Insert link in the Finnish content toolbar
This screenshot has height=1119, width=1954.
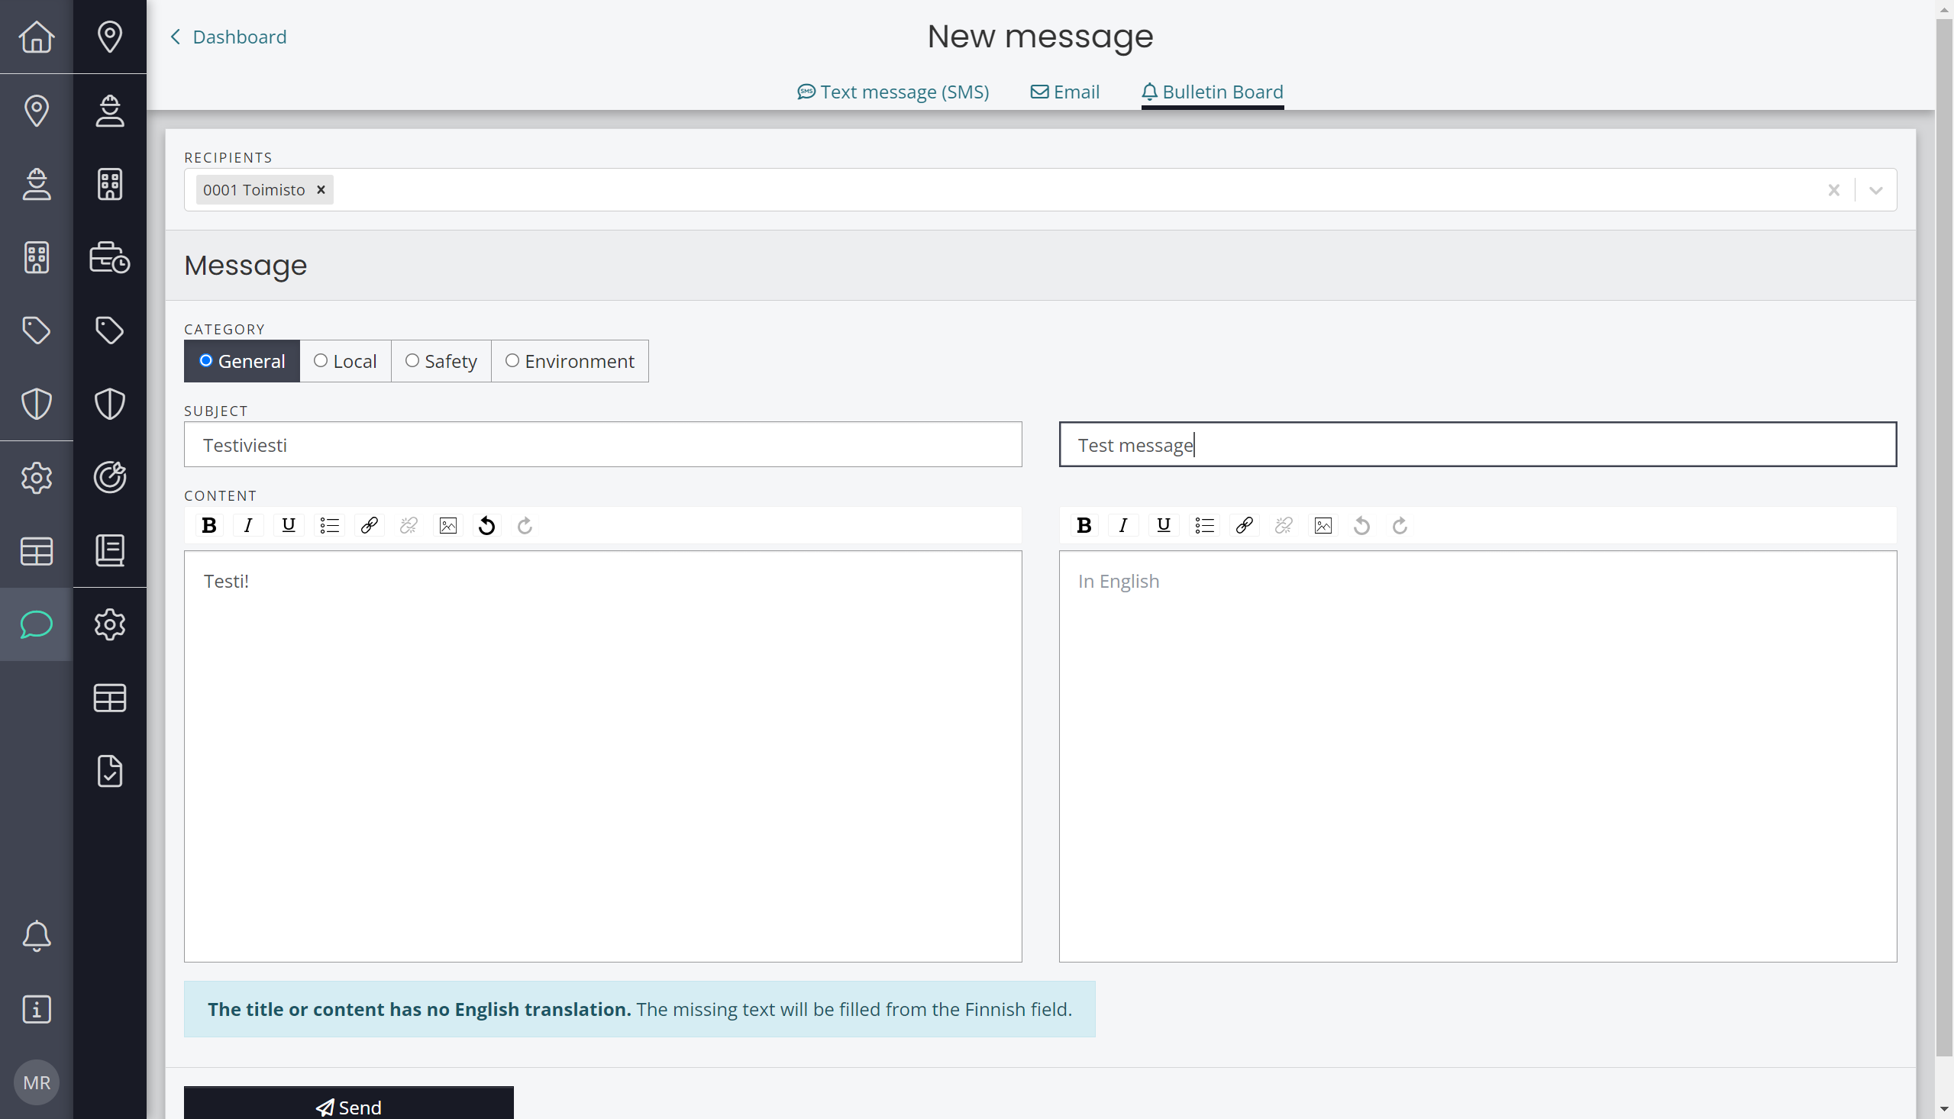point(369,525)
